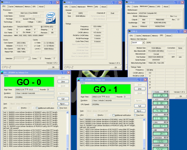Enable Additional notification in GO - 1 window
Screen dimensions: 187x150
tap(114, 115)
